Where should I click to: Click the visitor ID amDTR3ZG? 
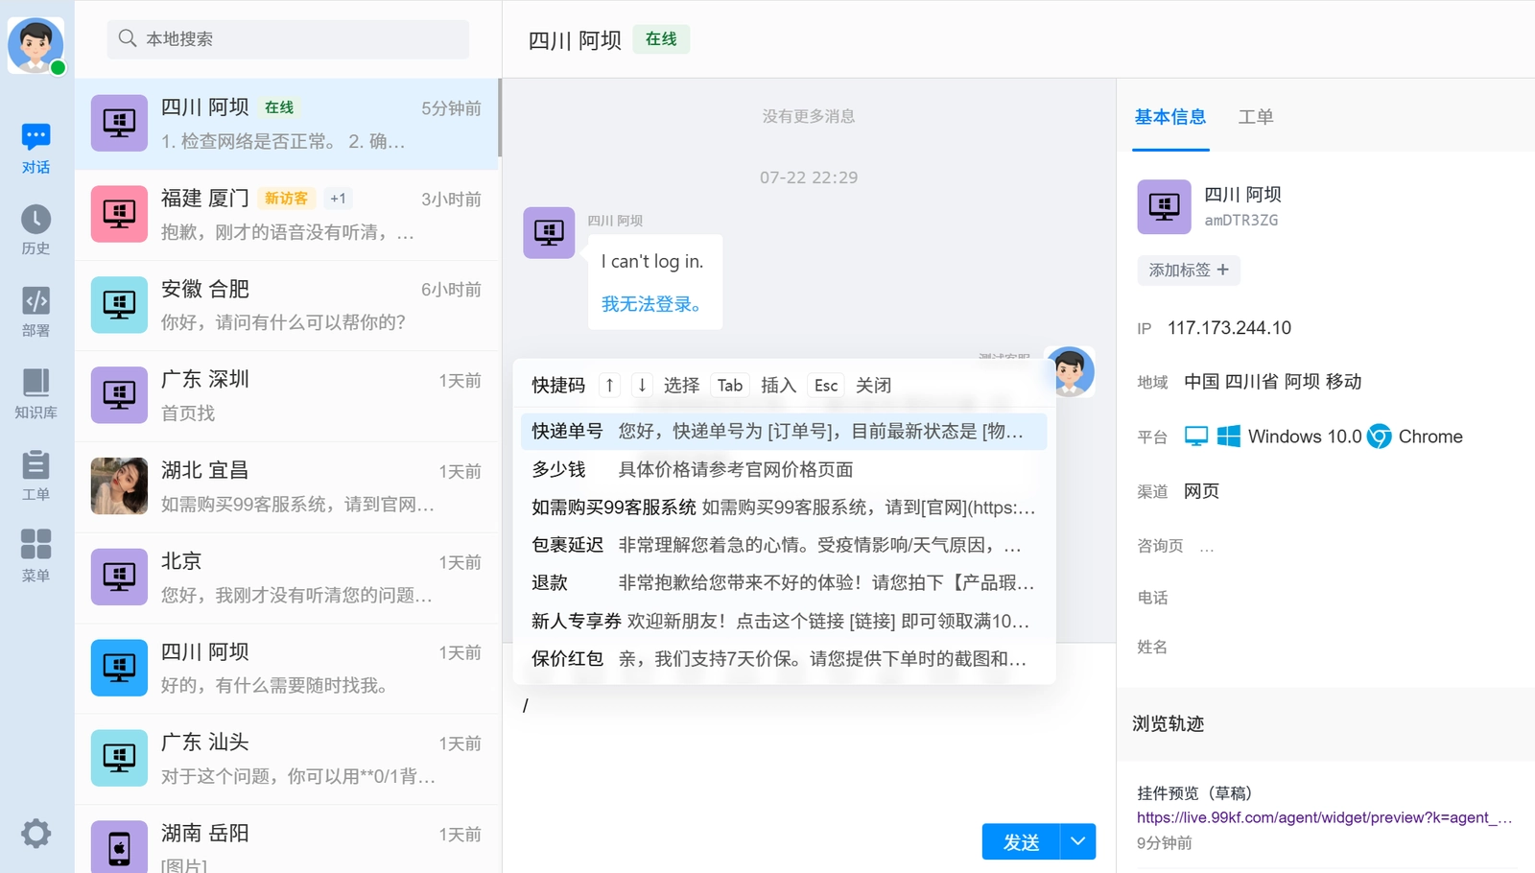click(1241, 220)
